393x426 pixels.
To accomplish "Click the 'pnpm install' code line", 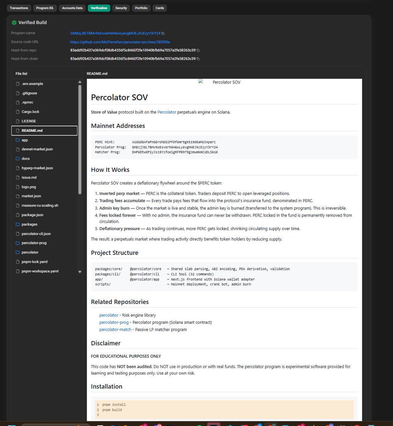I will 114,405.
